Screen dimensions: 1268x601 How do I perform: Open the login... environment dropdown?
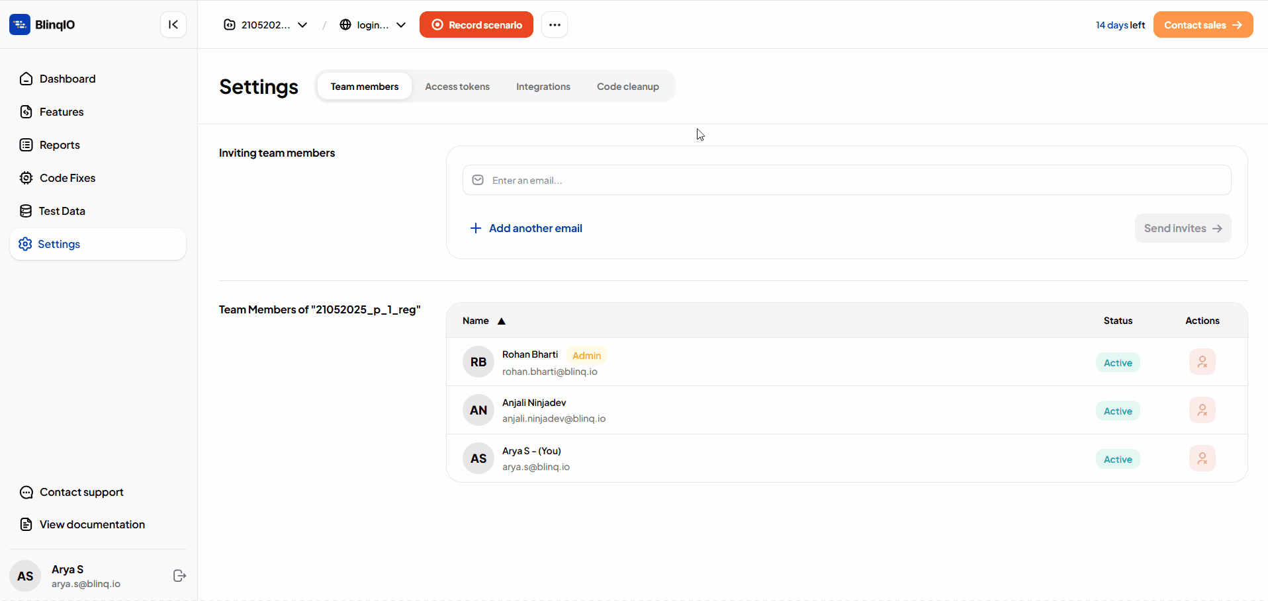[373, 24]
